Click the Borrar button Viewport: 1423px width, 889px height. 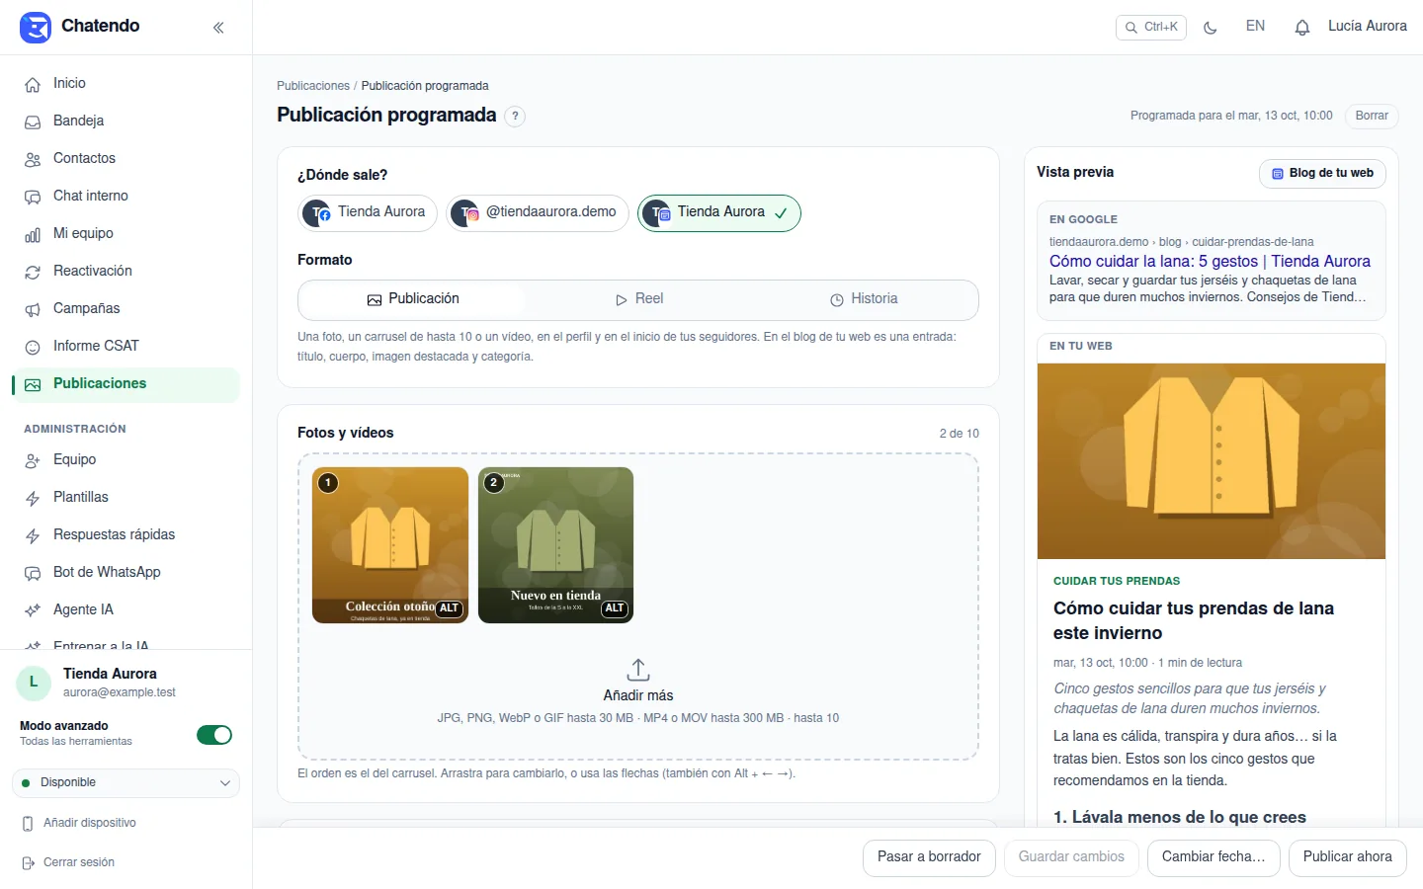pyautogui.click(x=1372, y=117)
